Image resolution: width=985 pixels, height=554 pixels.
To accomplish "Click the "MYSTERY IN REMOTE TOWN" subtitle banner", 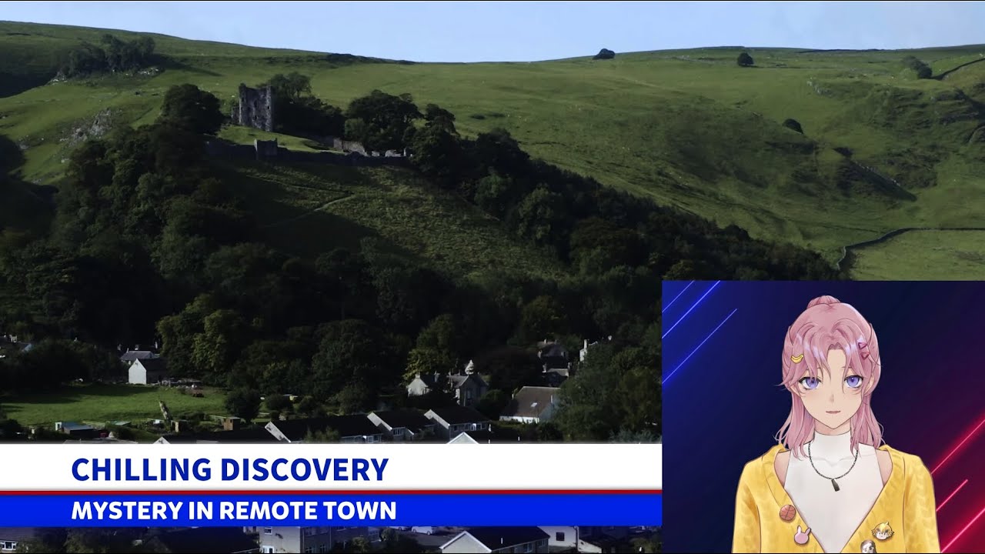I will (233, 510).
